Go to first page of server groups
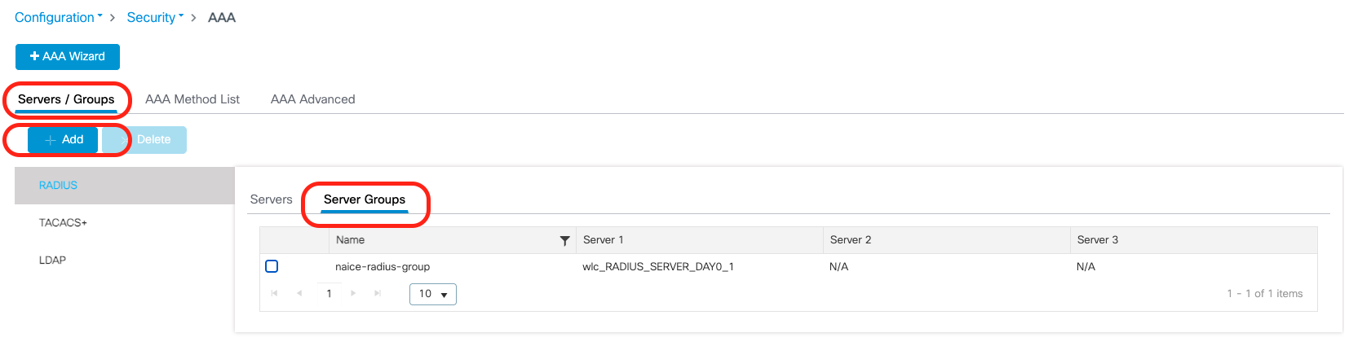The image size is (1349, 346). pos(275,294)
